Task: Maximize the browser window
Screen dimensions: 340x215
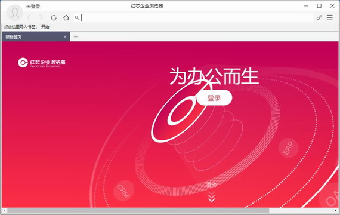Action: pyautogui.click(x=319, y=6)
